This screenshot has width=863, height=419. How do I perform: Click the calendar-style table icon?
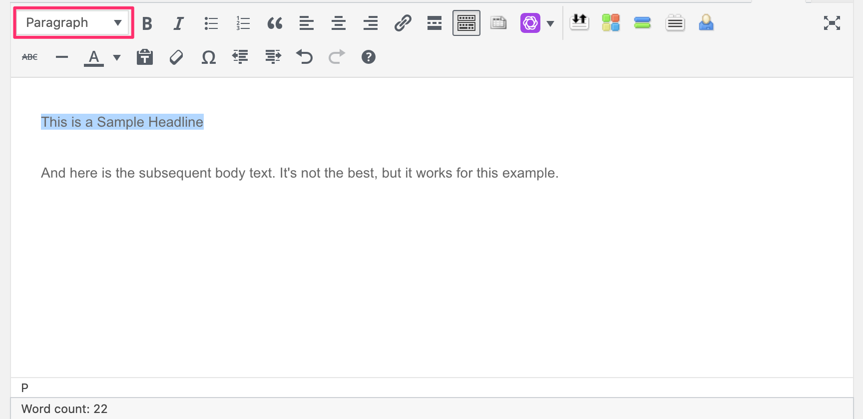pos(498,23)
